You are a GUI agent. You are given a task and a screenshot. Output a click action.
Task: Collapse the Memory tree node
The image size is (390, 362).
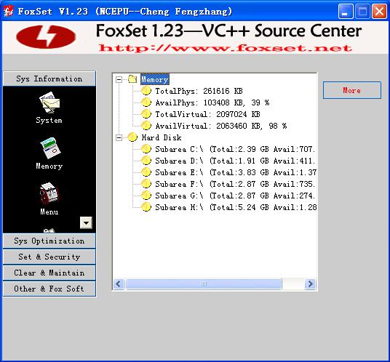point(119,79)
